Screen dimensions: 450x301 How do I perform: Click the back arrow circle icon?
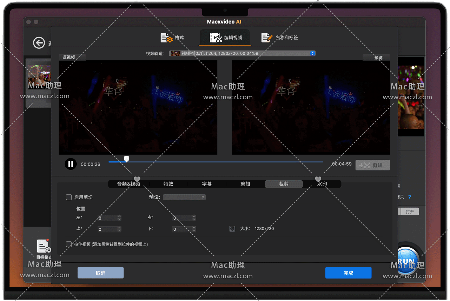[x=39, y=43]
